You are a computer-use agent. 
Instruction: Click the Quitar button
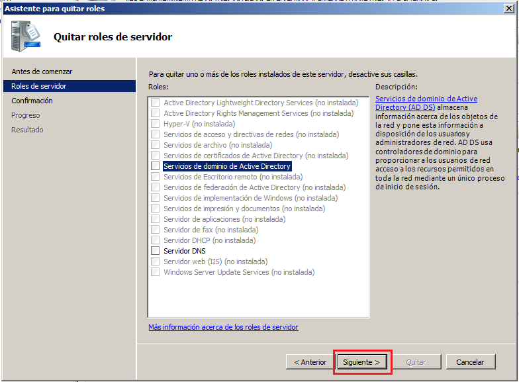pyautogui.click(x=415, y=362)
